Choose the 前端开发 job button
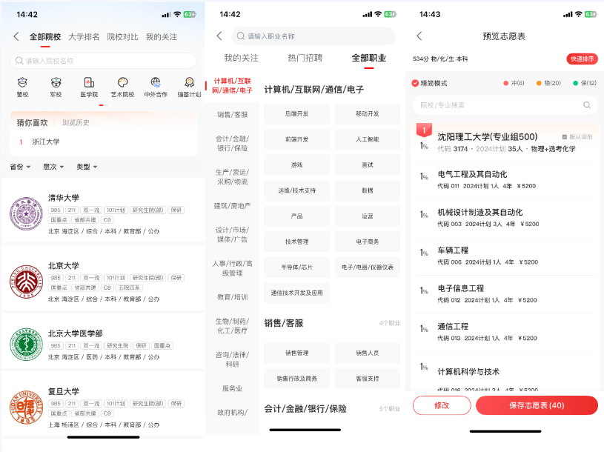Viewport: 604px width, 452px height. click(297, 139)
